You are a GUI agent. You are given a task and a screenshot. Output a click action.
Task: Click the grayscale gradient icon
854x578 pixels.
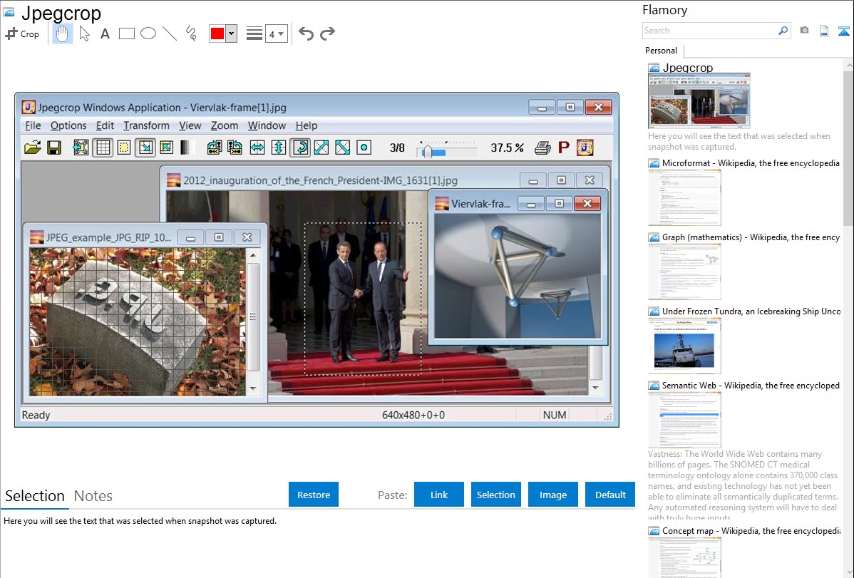pyautogui.click(x=186, y=148)
